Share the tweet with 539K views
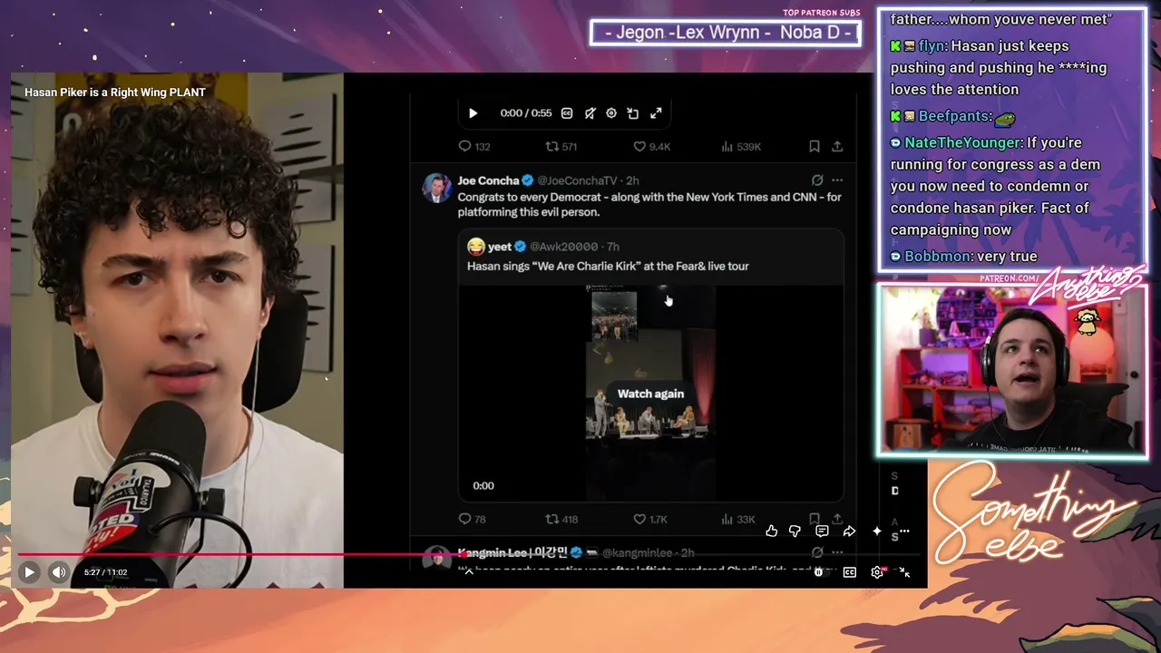Viewport: 1161px width, 653px height. [837, 146]
